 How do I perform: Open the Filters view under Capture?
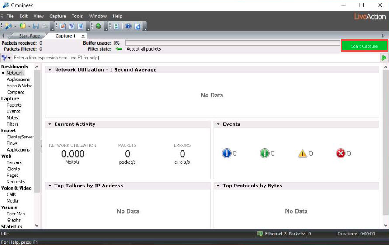point(13,124)
